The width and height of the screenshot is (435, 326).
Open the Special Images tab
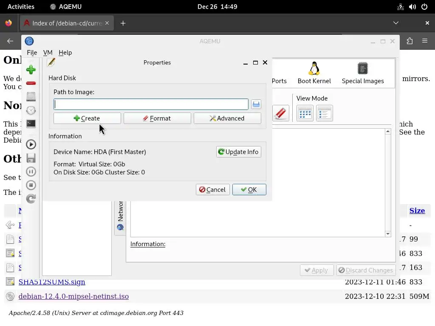[x=363, y=73]
